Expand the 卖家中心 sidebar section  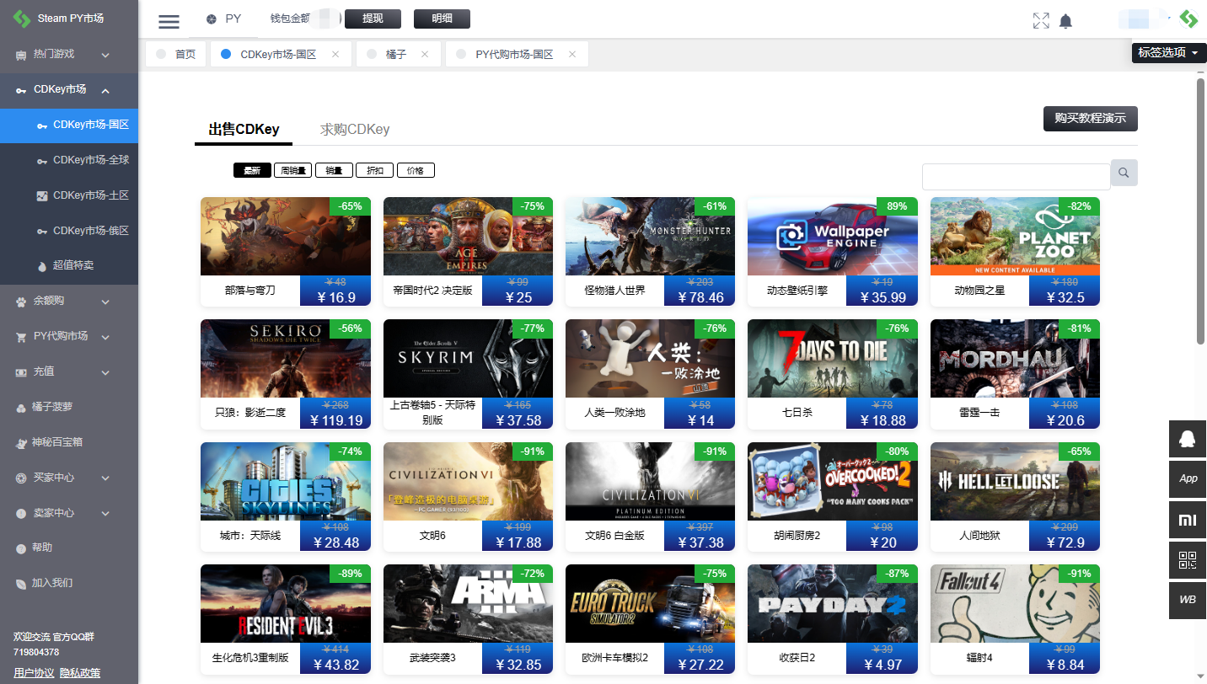coord(69,512)
